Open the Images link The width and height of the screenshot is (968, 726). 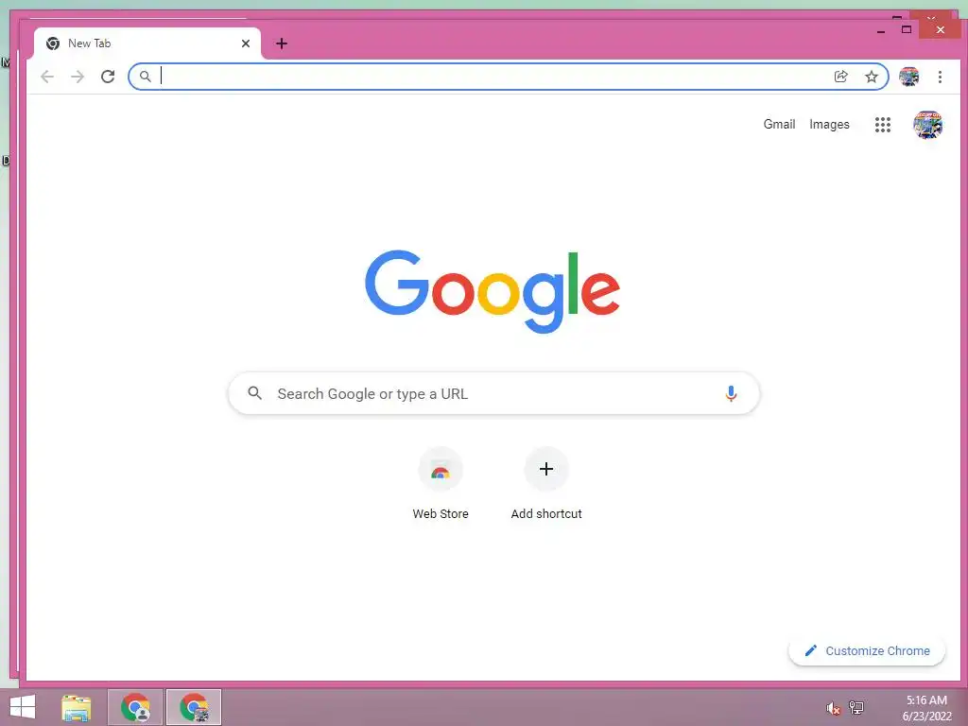(829, 124)
